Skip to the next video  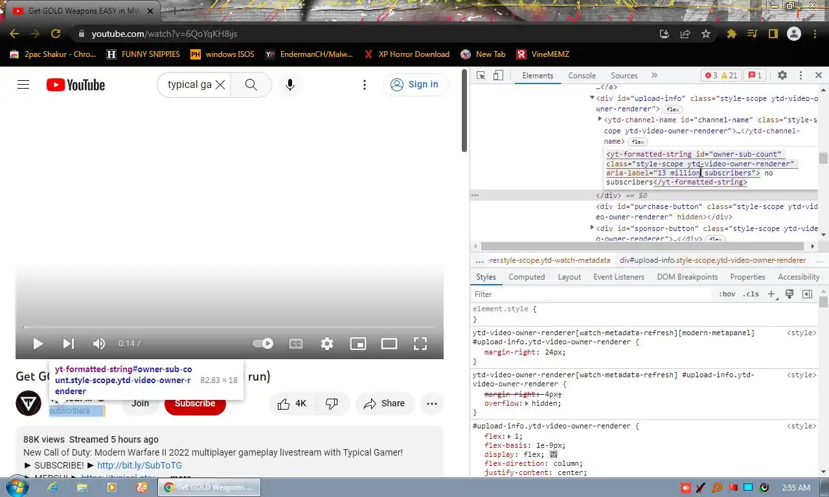68,344
